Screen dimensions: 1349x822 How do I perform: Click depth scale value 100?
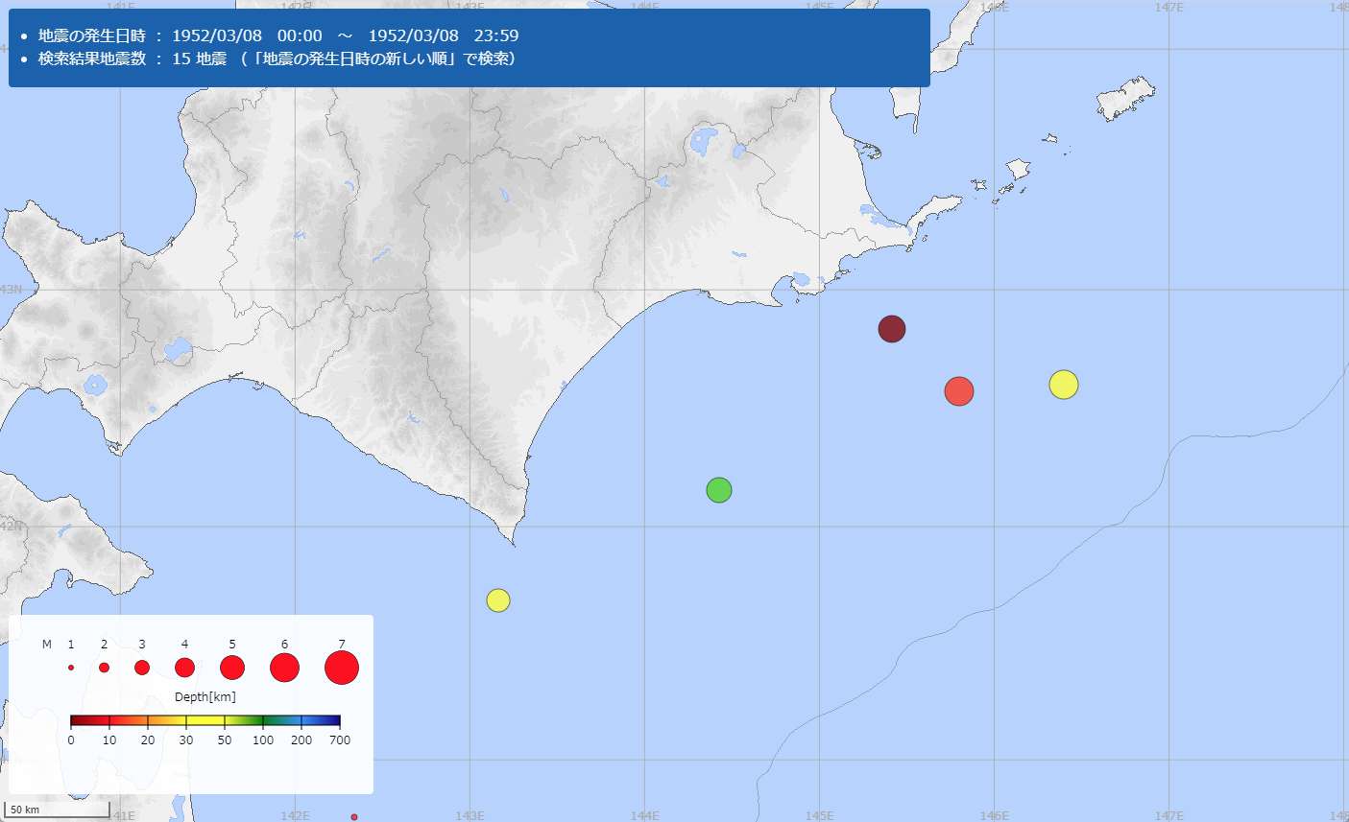[263, 740]
